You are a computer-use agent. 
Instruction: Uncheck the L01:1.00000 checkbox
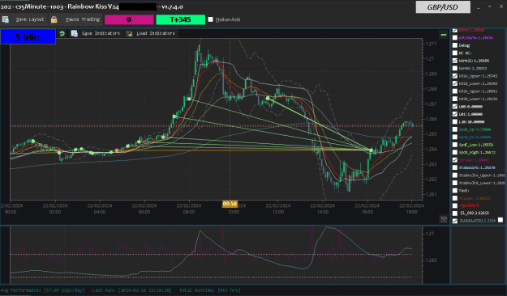click(455, 114)
